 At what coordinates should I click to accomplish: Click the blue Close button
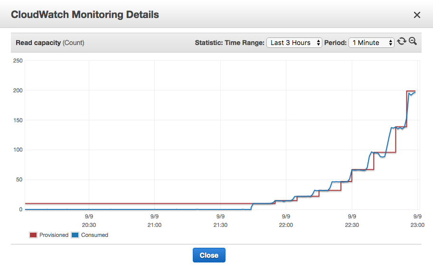click(209, 255)
